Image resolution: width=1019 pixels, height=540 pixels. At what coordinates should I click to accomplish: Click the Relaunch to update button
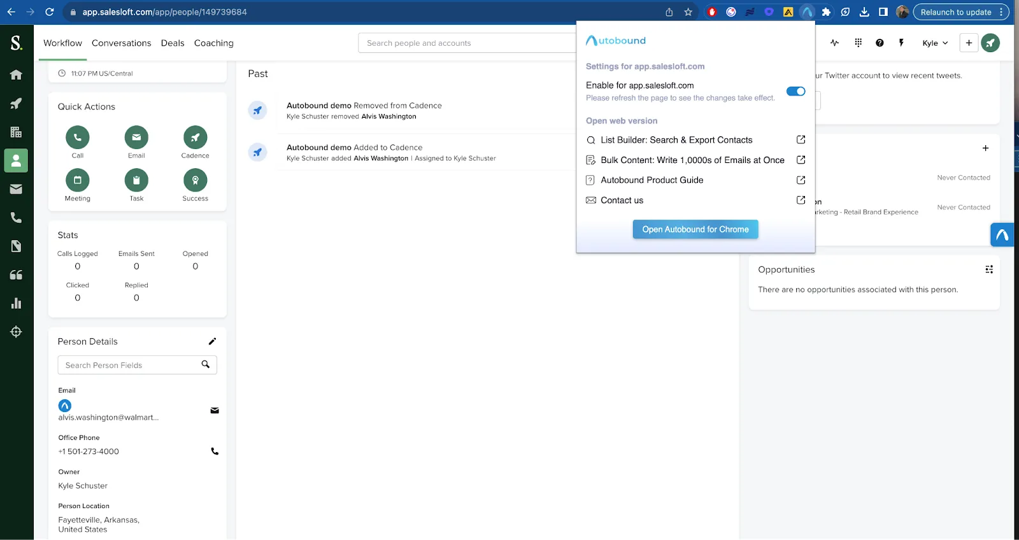point(961,12)
